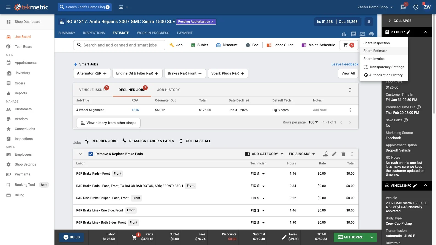The image size is (436, 245).
Task: Open the Authorize button dropdown arrow
Action: point(372,237)
